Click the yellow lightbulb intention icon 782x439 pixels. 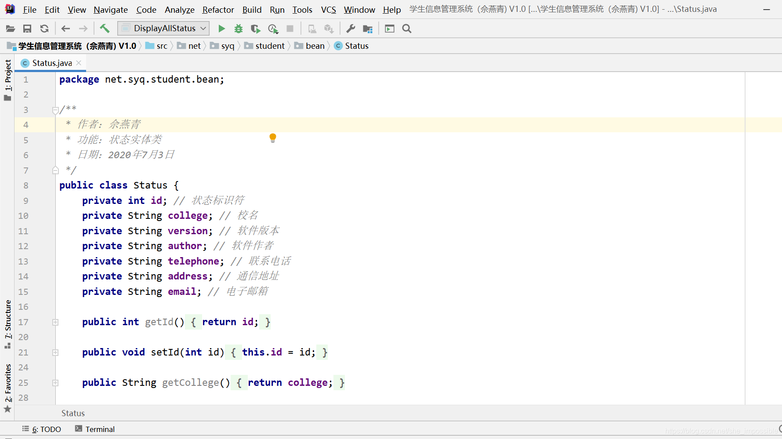tap(273, 138)
